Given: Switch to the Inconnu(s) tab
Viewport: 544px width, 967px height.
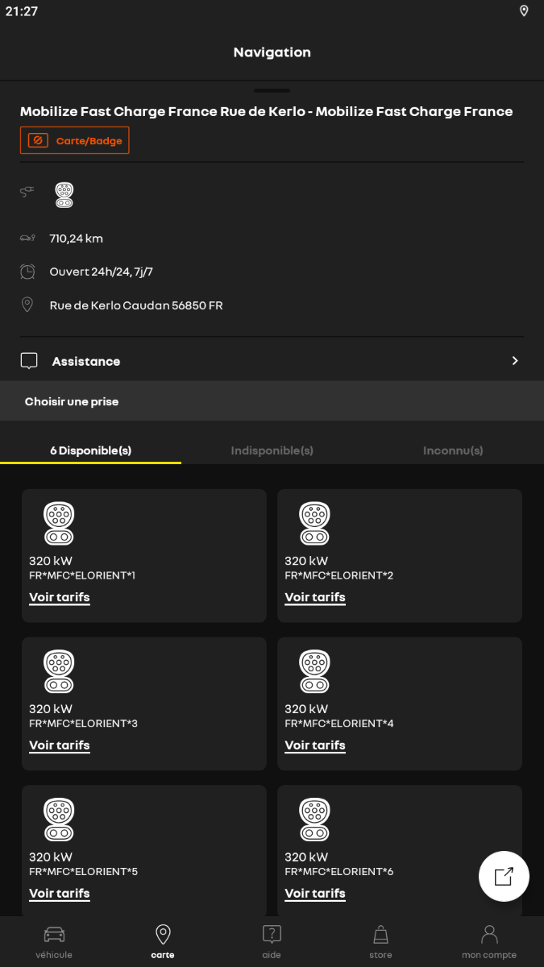Looking at the screenshot, I should tap(453, 450).
